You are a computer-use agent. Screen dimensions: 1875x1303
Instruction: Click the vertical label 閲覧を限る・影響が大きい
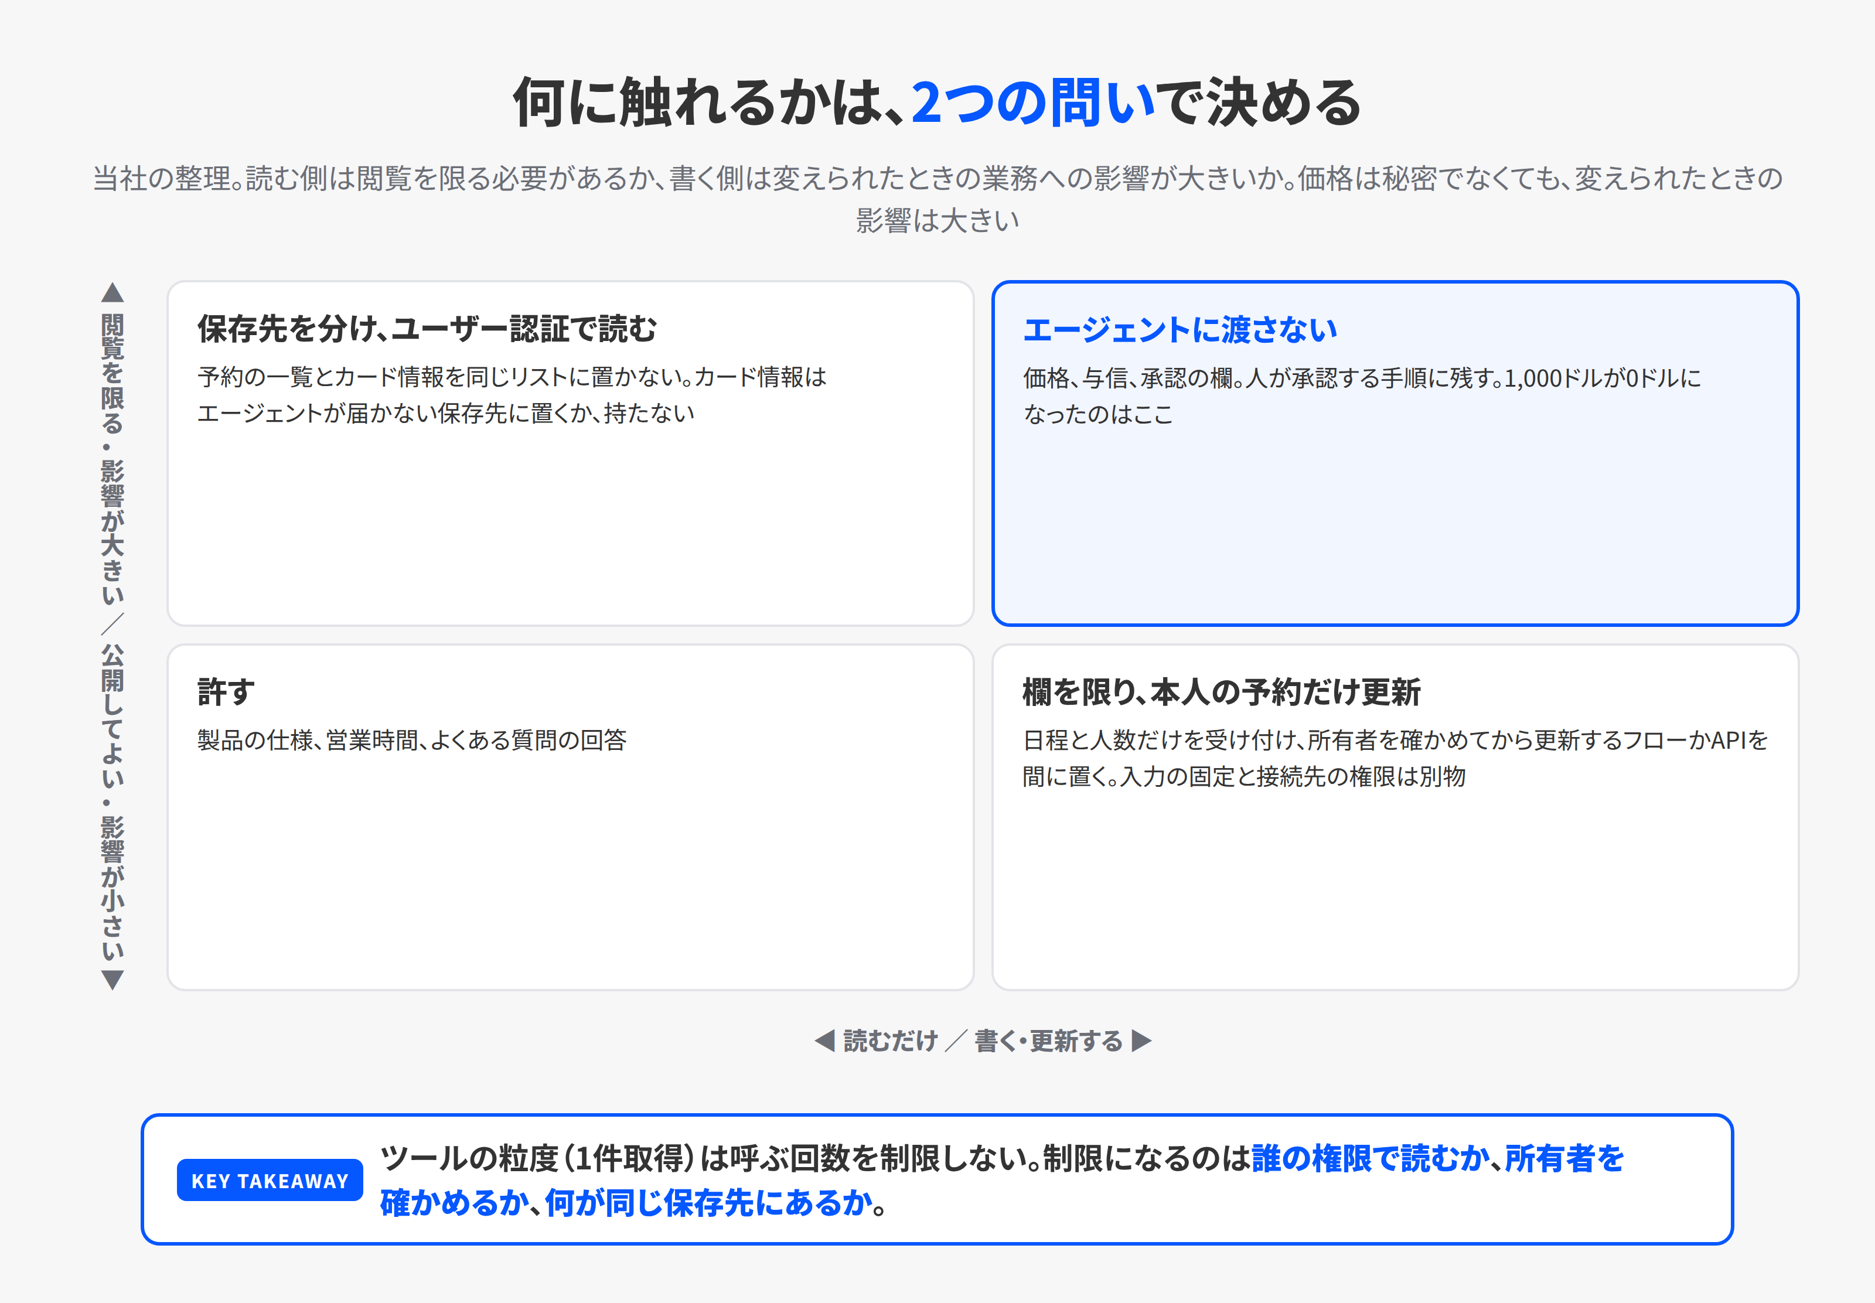(112, 459)
